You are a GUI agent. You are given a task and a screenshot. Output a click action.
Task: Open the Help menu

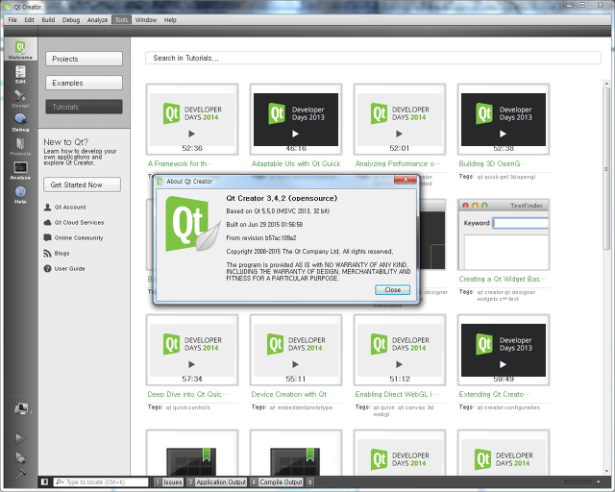[x=170, y=19]
